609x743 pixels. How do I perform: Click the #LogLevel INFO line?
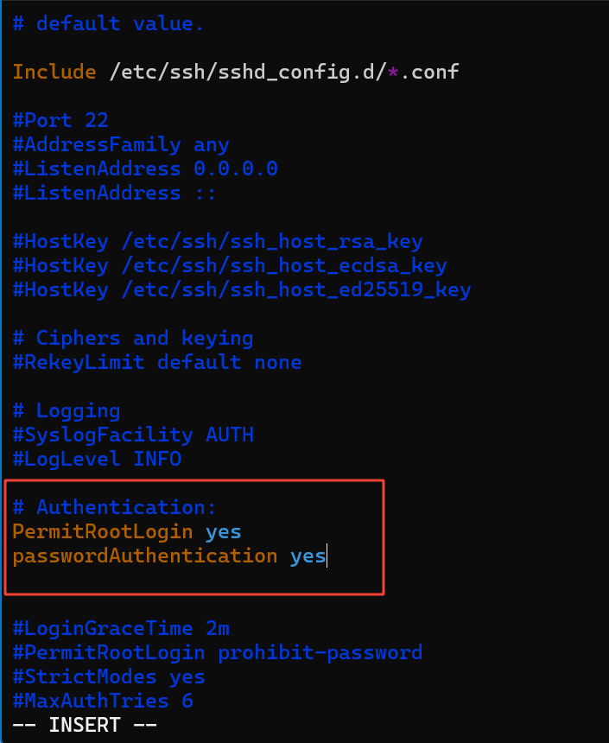96,459
